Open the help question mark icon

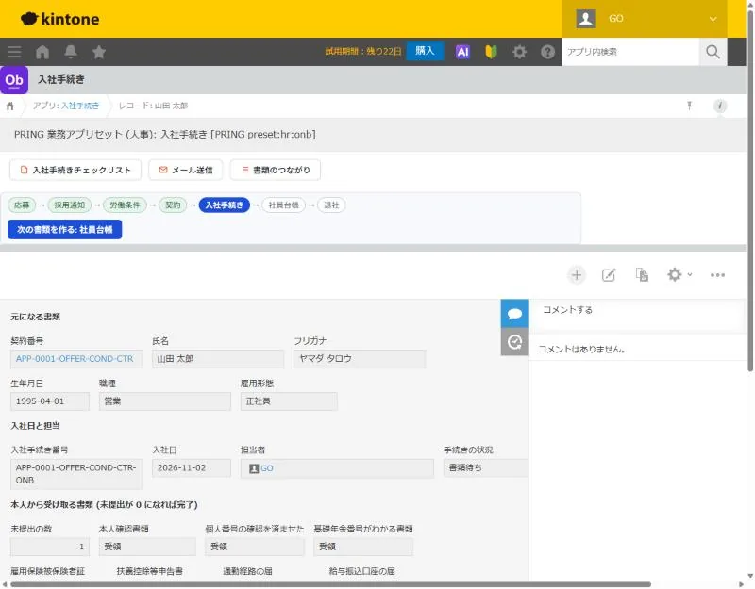click(548, 52)
